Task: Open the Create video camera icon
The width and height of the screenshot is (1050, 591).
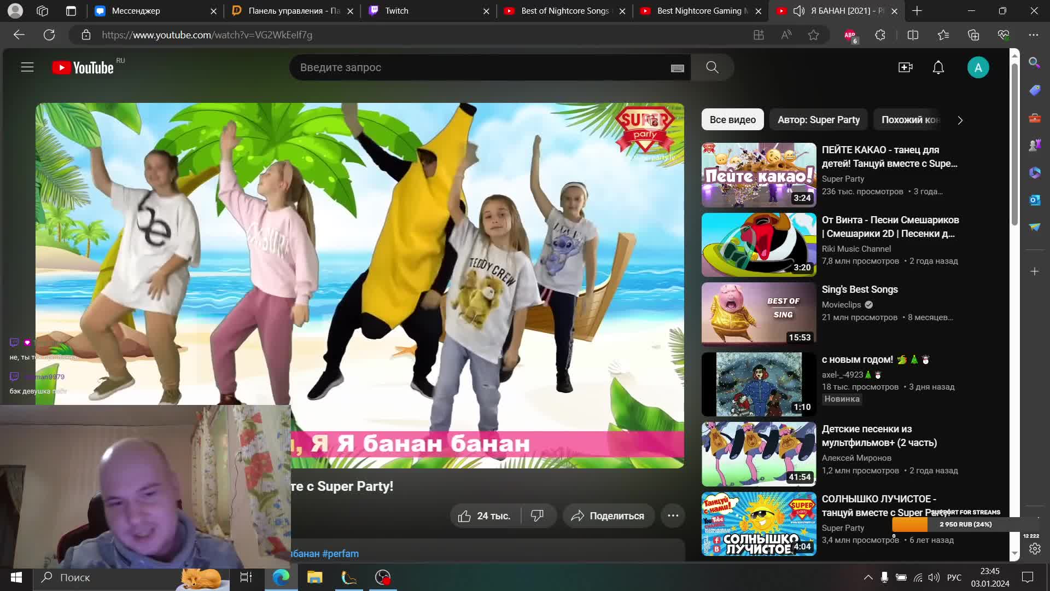Action: [x=906, y=67]
